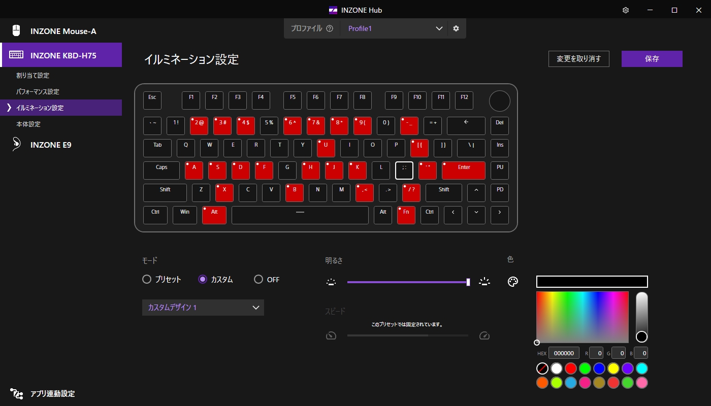
Task: Select the カスタム mode radio button
Action: coord(203,279)
